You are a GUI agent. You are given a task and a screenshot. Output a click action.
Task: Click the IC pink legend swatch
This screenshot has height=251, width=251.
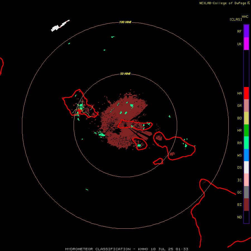point(246,180)
